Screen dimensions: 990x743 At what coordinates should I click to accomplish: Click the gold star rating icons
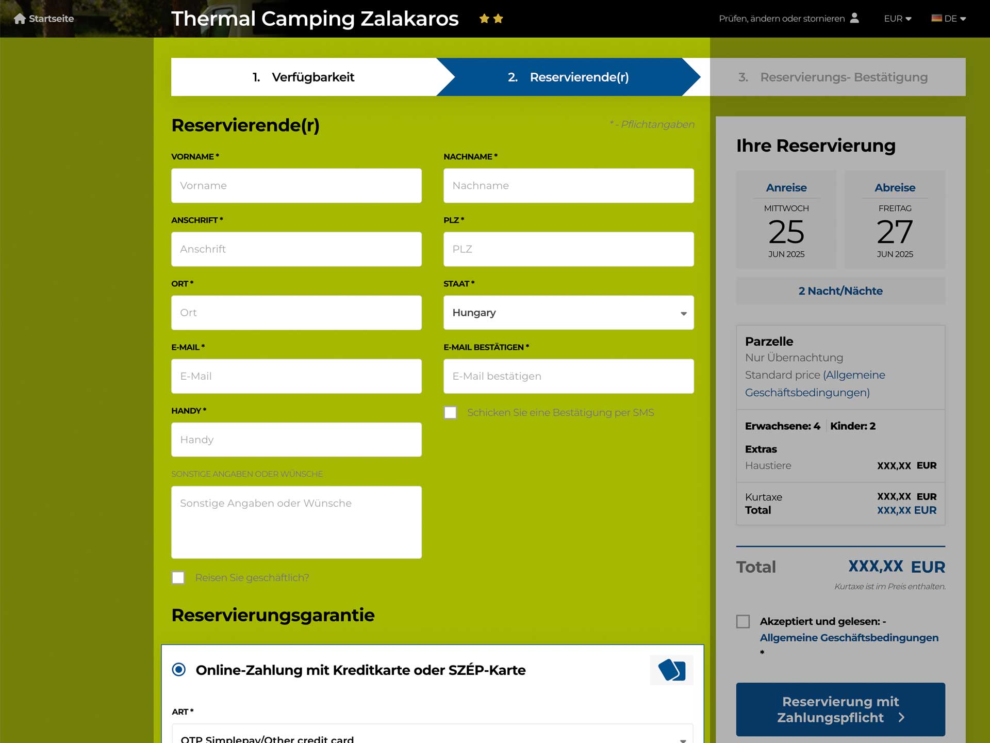[491, 19]
